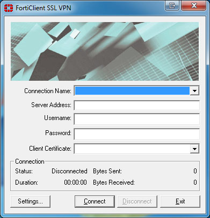This screenshot has width=210, height=218.
Task: Click the 'Bytes Sent:' label
Action: coord(107,171)
